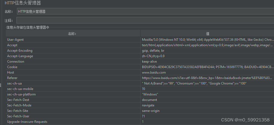Sort by the Name column header
Image resolution: width=274 pixels, height=125 pixels.
pyautogui.click(x=73, y=34)
